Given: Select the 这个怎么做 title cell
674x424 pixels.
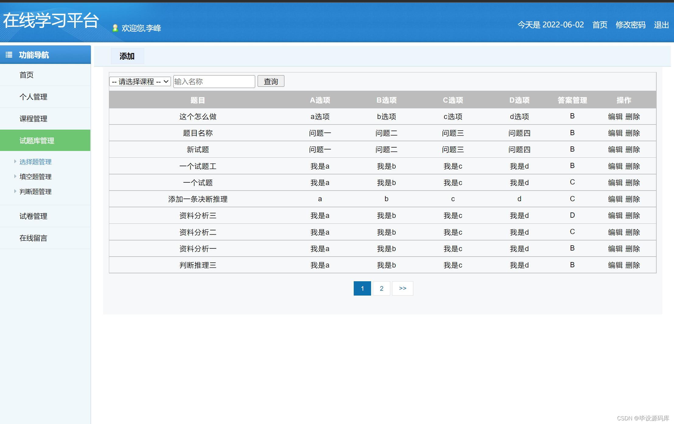Looking at the screenshot, I should pyautogui.click(x=198, y=117).
